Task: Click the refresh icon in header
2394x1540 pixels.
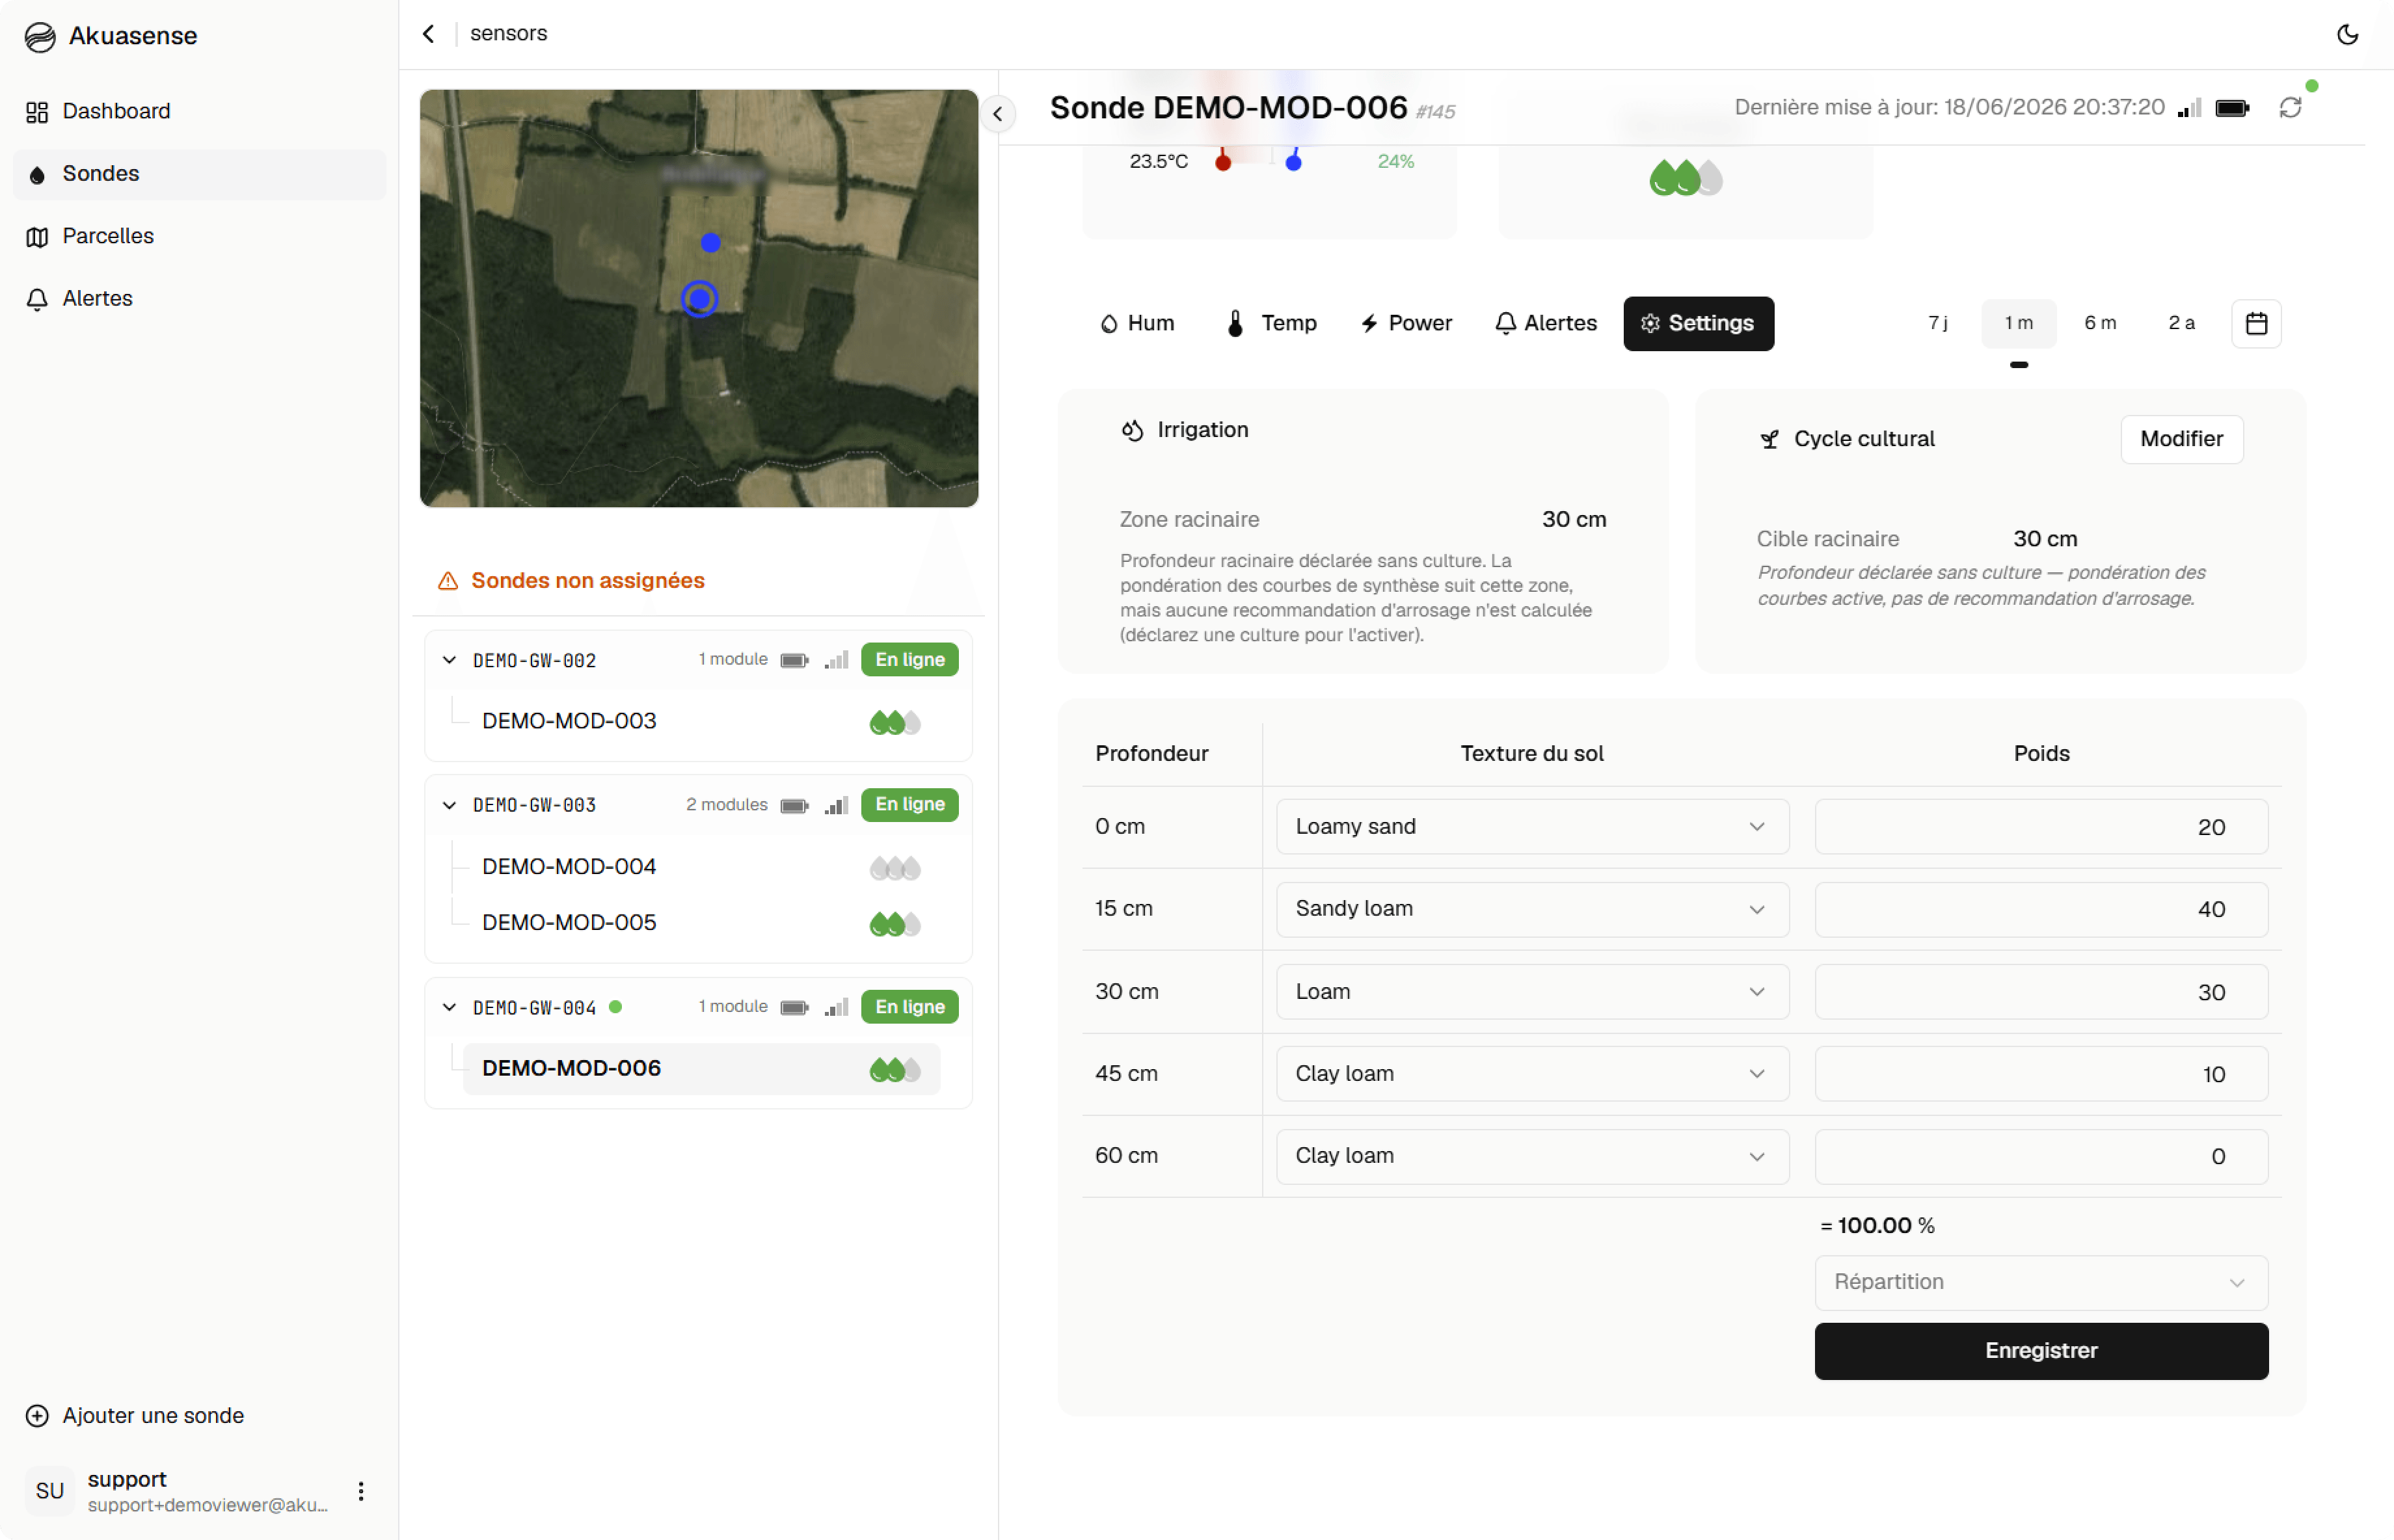Action: (2290, 108)
